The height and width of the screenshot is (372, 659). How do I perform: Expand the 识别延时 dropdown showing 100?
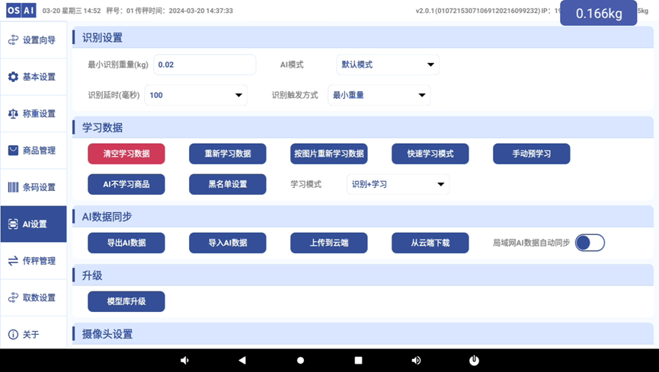(197, 95)
